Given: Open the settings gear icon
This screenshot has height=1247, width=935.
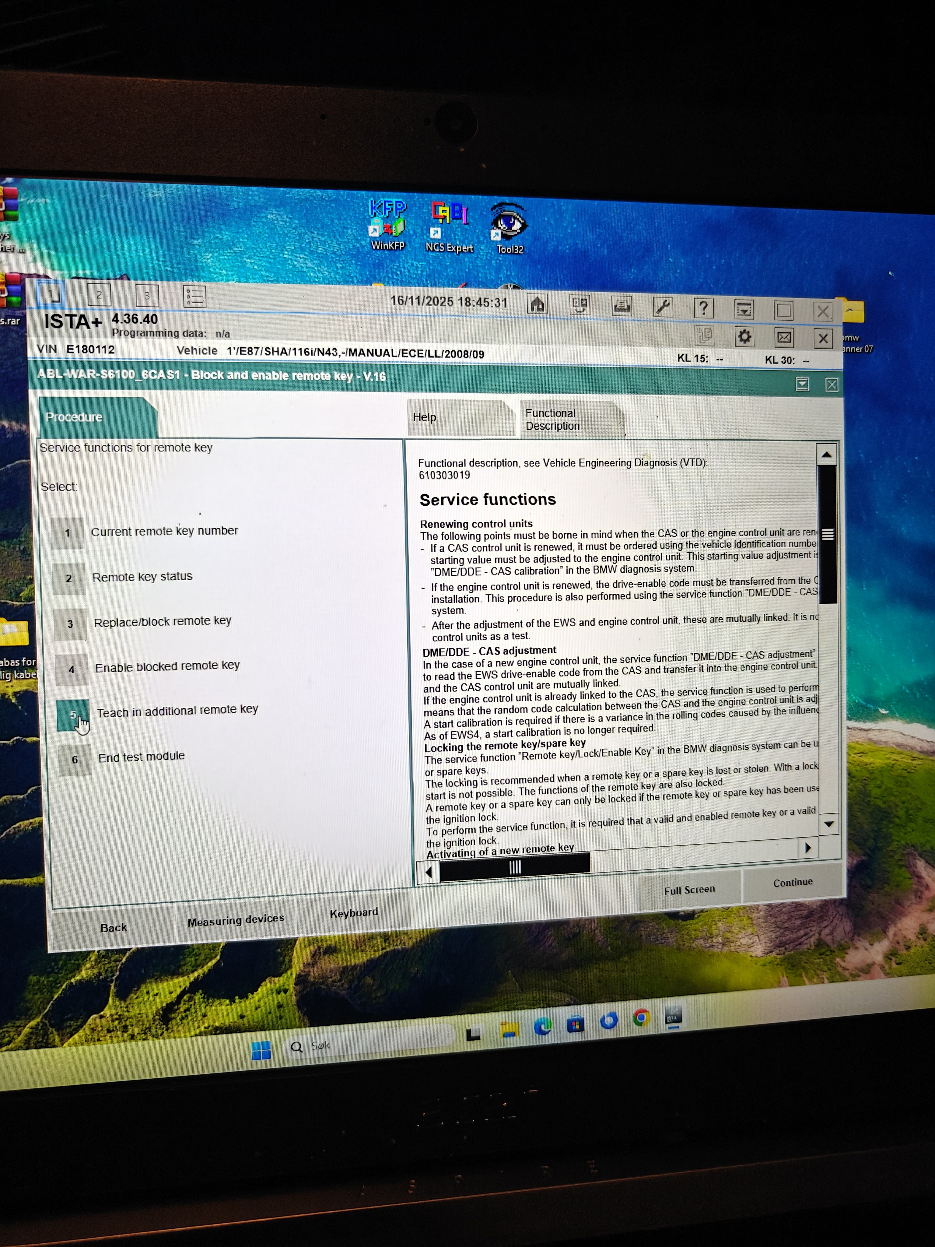Looking at the screenshot, I should (x=744, y=337).
